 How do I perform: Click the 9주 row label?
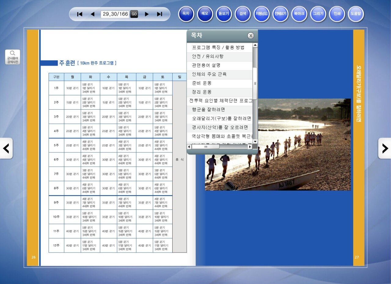coord(56,202)
